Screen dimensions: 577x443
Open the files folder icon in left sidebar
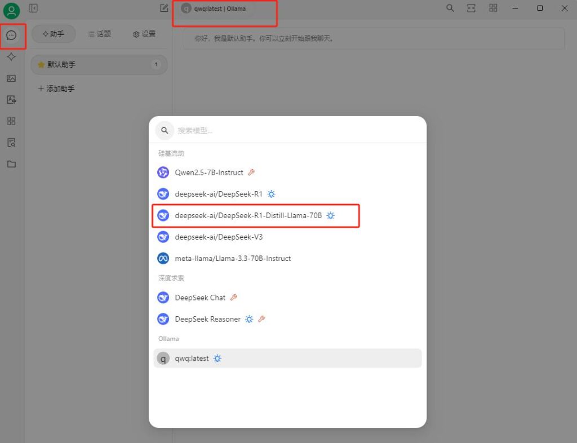click(x=11, y=164)
